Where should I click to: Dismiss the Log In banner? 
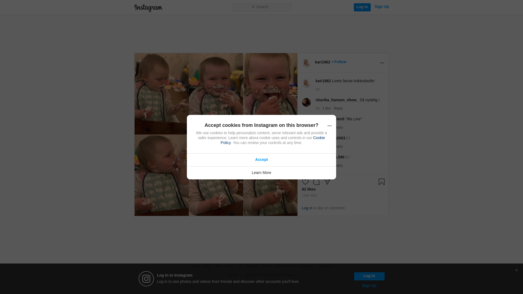516,270
